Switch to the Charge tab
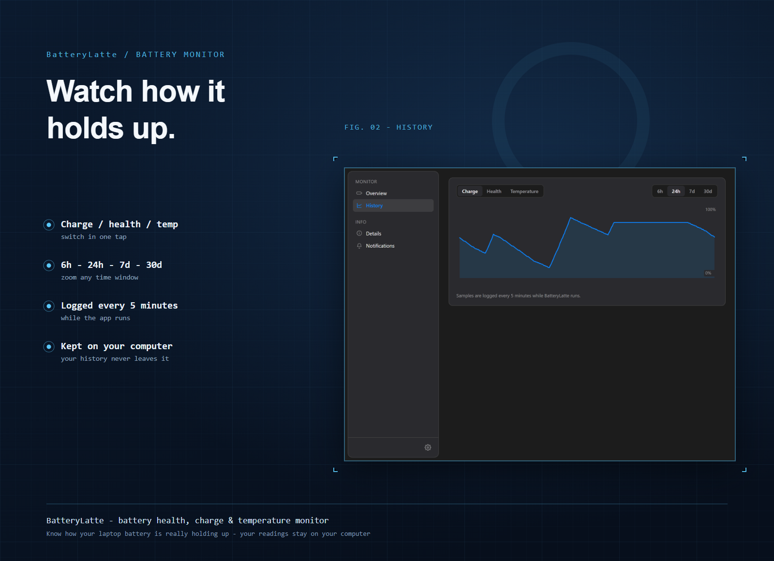This screenshot has width=774, height=561. coord(470,192)
